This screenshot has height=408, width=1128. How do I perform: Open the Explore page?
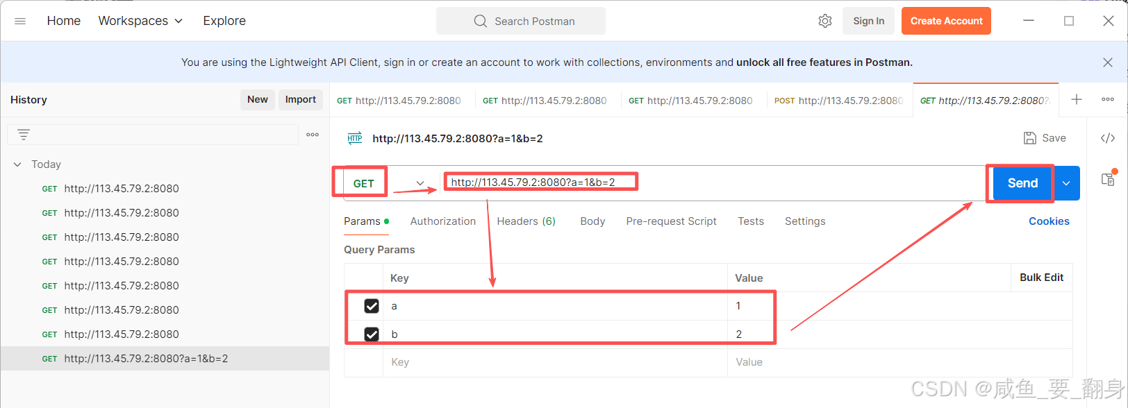click(224, 21)
